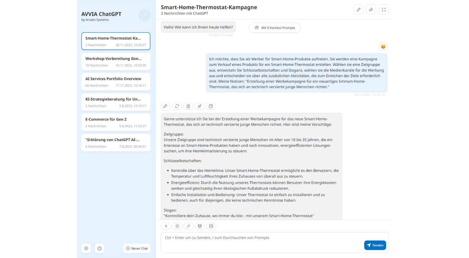Open the Workshop-Vorbereitung Gen... chat
Screen dimensions: 469x258
[116, 61]
